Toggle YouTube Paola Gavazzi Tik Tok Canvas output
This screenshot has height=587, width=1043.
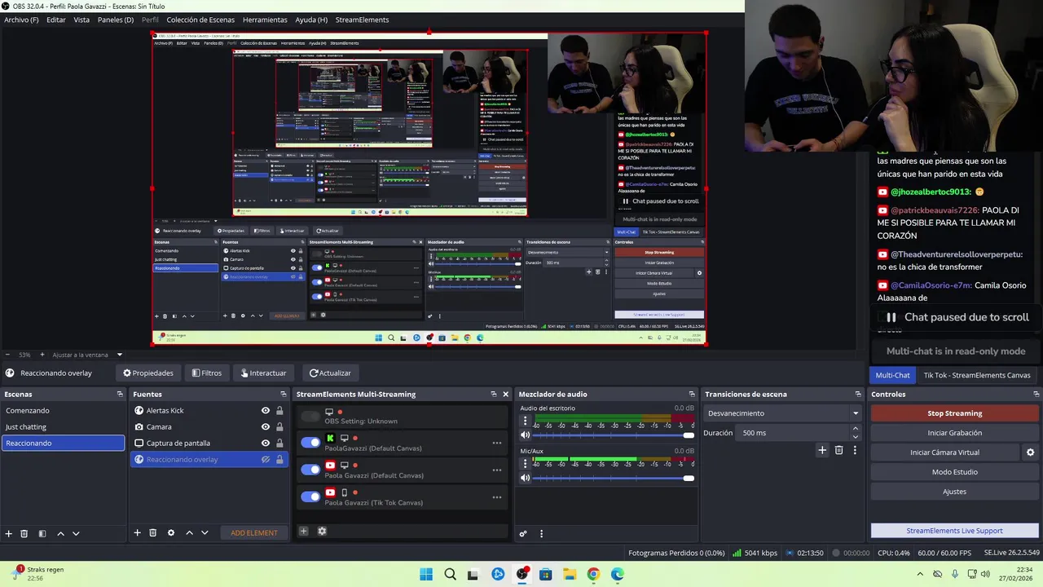coord(310,497)
